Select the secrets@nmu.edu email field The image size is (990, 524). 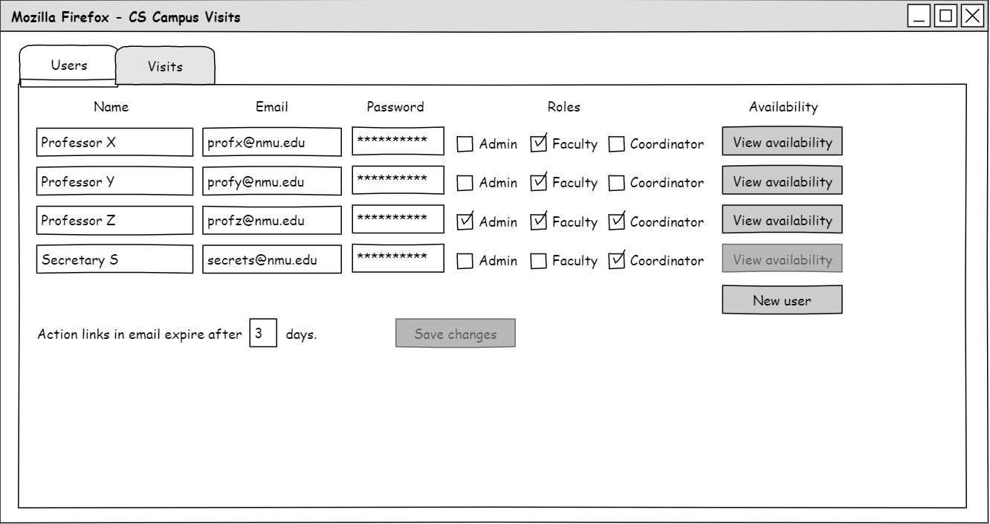click(272, 260)
